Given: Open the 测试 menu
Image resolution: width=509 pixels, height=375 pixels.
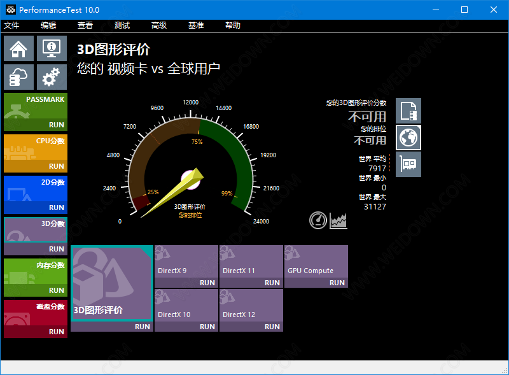Looking at the screenshot, I should 122,25.
